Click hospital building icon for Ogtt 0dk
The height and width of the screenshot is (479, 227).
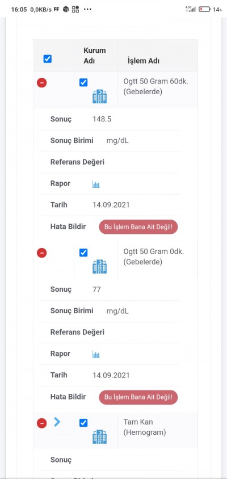coord(100,266)
